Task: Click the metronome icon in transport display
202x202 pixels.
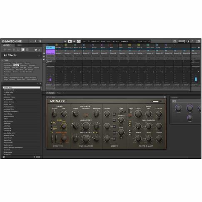Action: point(89,41)
